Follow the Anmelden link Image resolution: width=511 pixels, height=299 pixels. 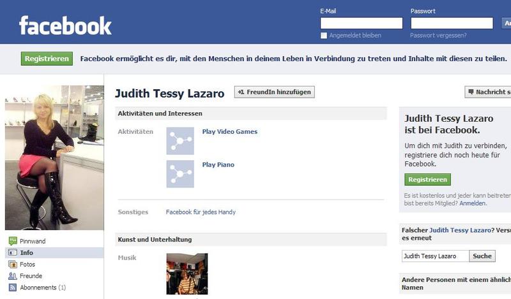[473, 203]
